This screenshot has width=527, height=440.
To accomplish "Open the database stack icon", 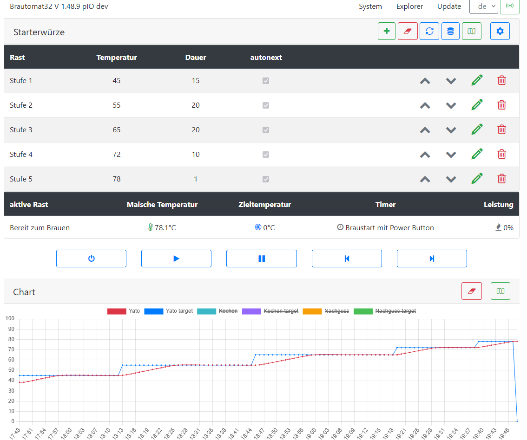I will (x=450, y=32).
